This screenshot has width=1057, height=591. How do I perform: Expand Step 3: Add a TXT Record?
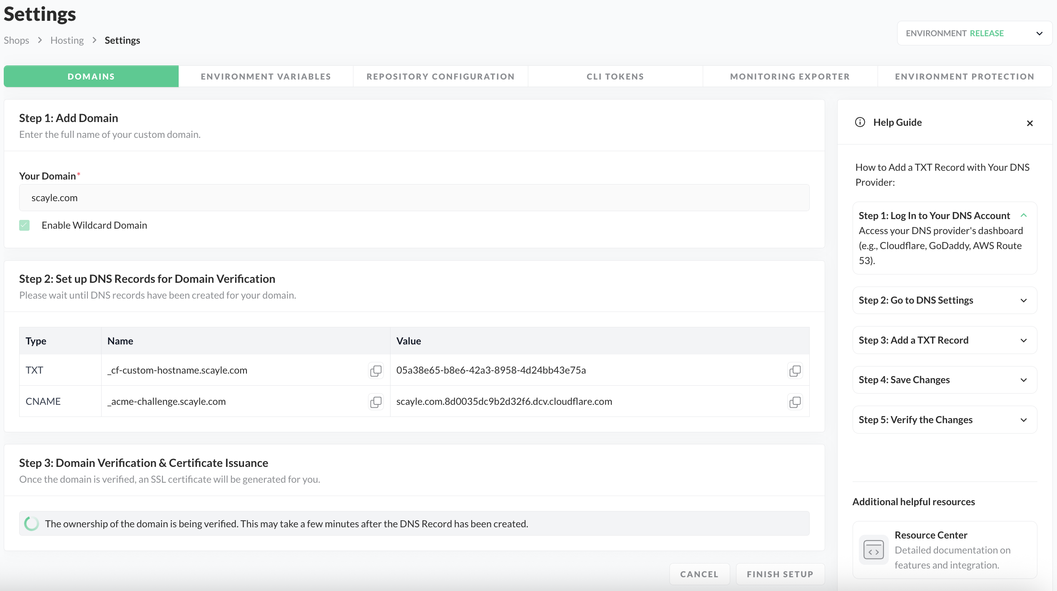tap(944, 340)
